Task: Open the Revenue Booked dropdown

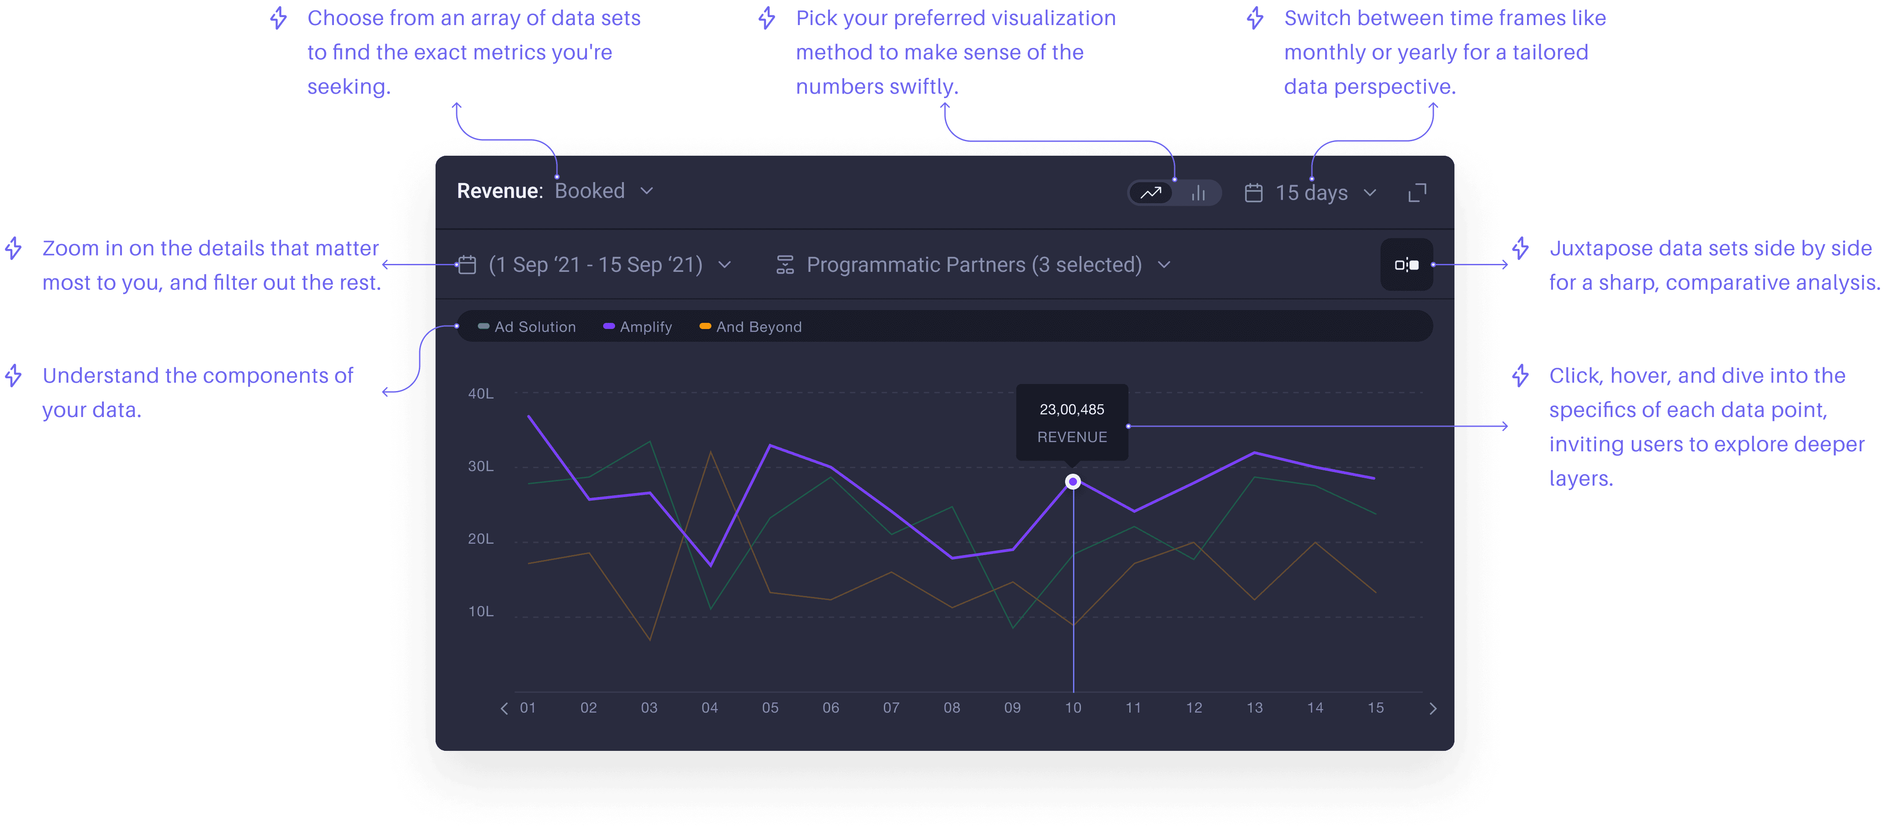Action: (603, 191)
